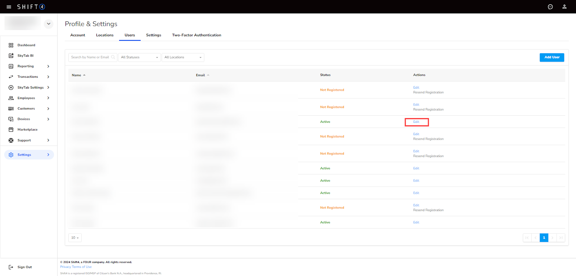
Task: Click the user profile icon
Action: click(x=564, y=7)
